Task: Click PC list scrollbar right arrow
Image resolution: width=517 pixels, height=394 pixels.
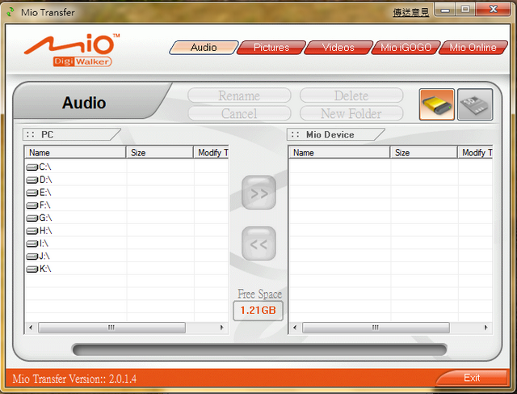Action: pyautogui.click(x=222, y=328)
